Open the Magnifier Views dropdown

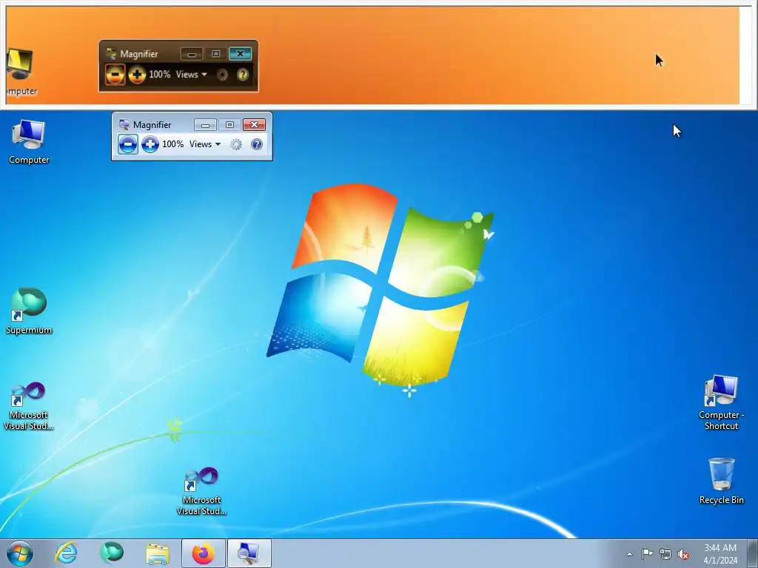click(x=205, y=144)
